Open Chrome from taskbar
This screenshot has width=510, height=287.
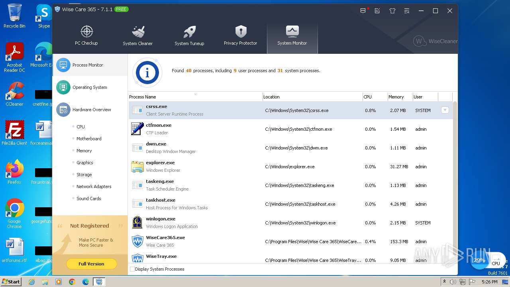pos(72,282)
